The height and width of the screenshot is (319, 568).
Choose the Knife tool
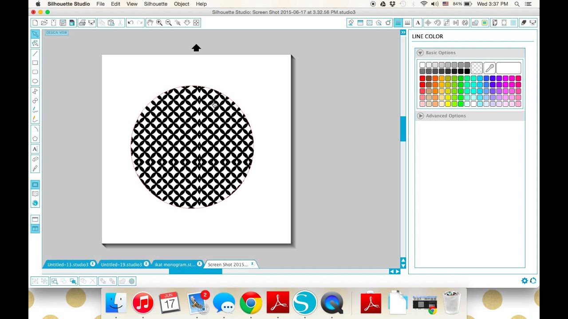click(35, 168)
